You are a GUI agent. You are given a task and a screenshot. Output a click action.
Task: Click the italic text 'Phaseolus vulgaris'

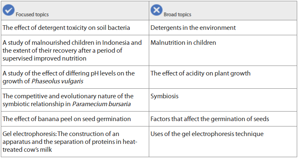pyautogui.click(x=57, y=81)
